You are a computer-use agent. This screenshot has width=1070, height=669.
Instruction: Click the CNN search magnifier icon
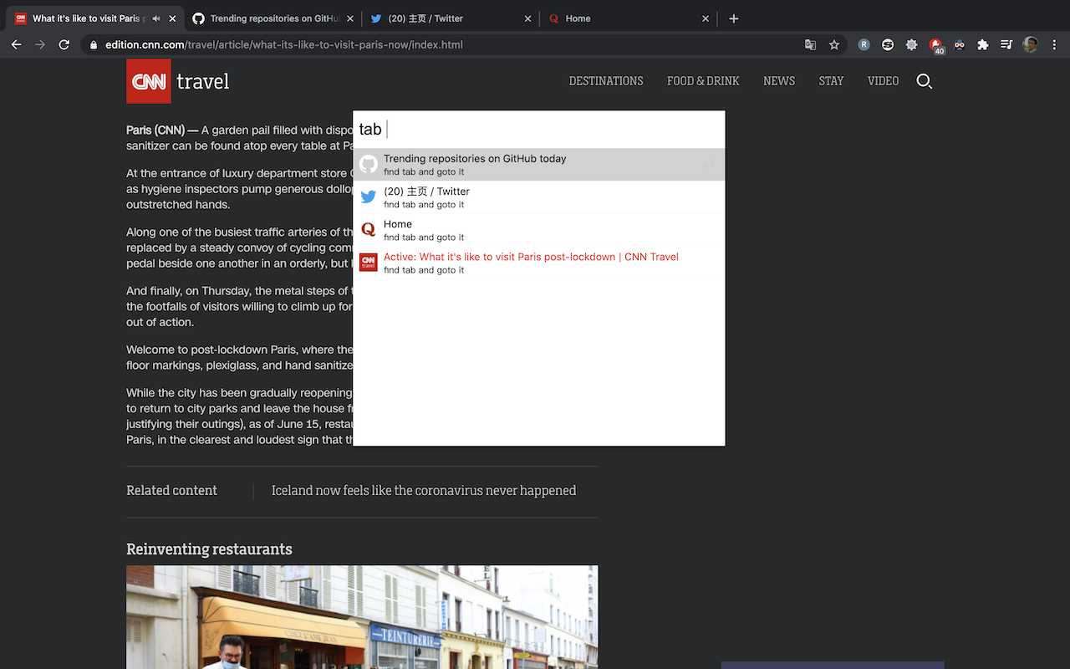pos(924,81)
